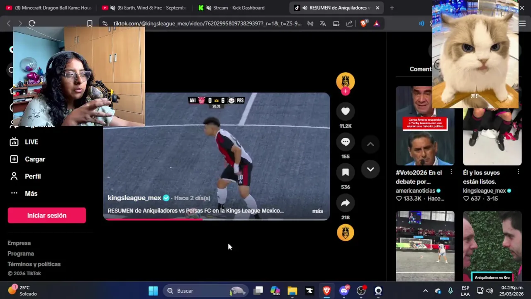Seek on the red video progress bar

tap(216, 219)
